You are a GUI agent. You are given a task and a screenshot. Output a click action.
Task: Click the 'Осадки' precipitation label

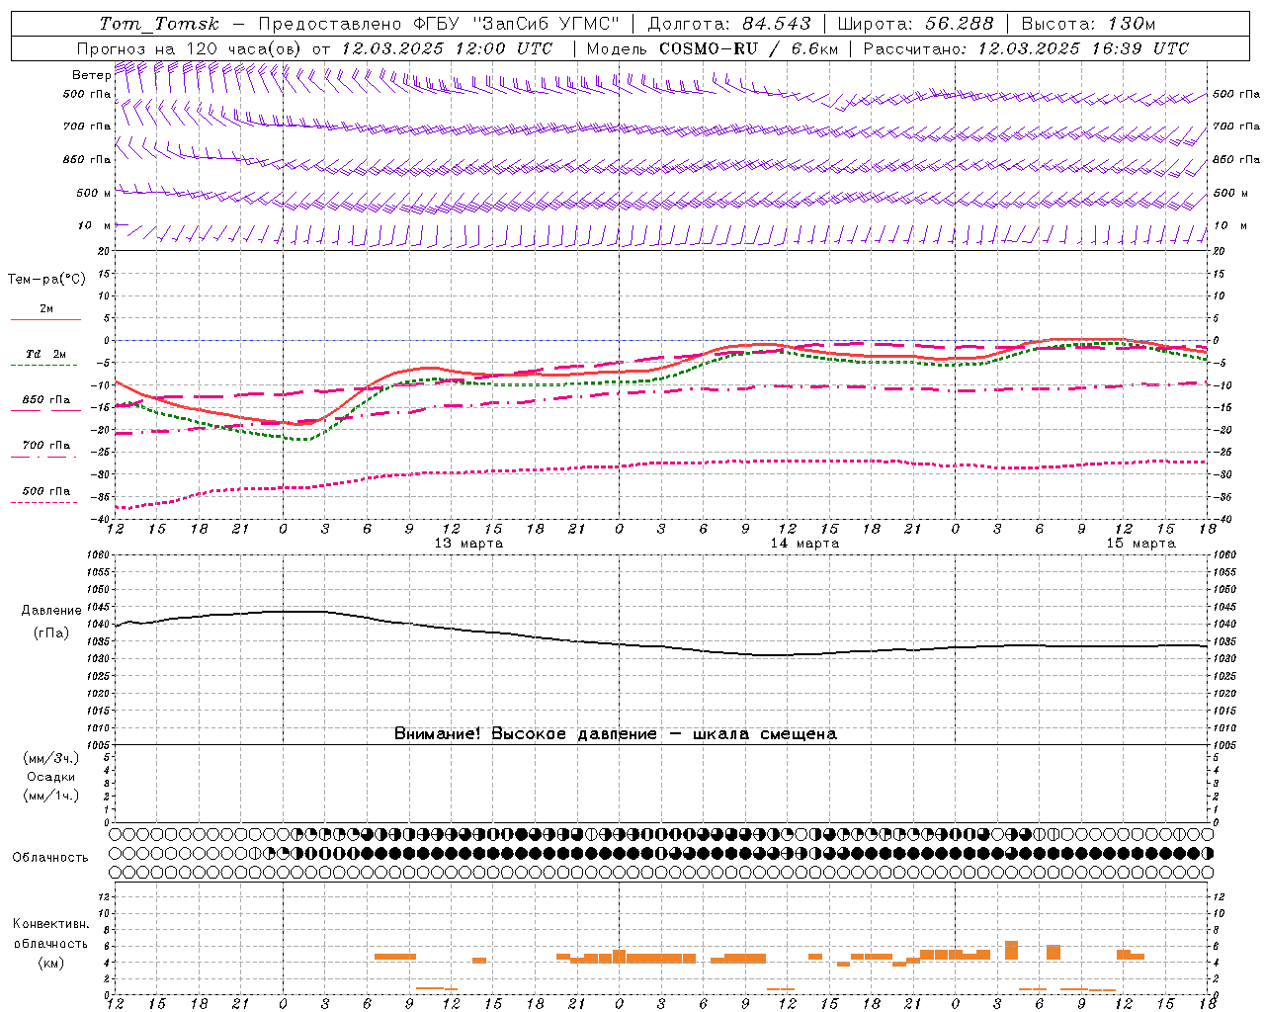50,777
